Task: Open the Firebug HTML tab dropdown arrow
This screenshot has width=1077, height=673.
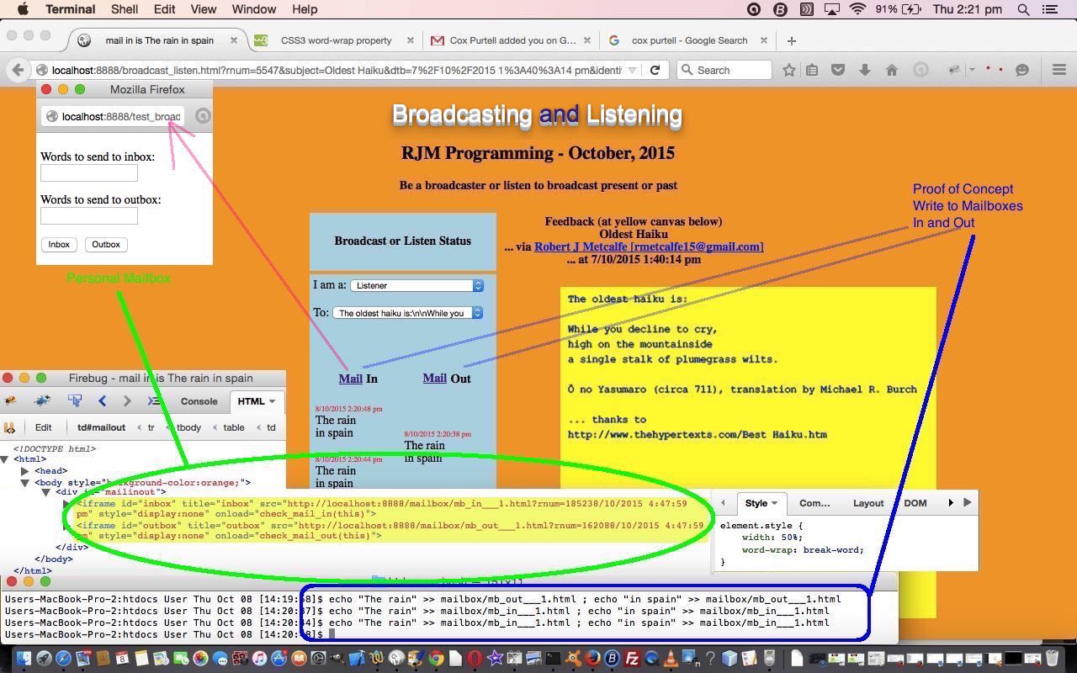Action: (272, 401)
